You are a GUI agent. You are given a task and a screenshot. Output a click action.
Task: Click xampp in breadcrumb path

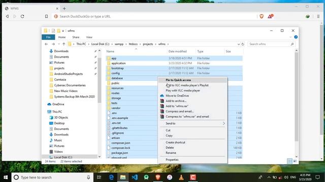pos(119,44)
